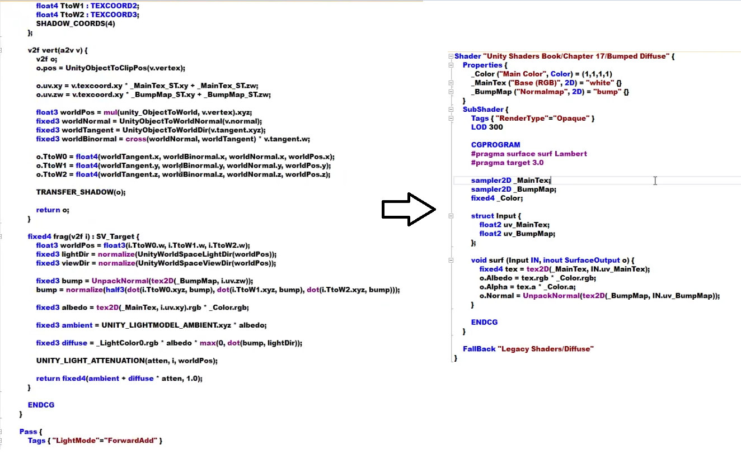Click the "o.Albedo = tex.rgb * _Color.rgb;" line
Viewport: 741px width, 459px height.
pyautogui.click(x=538, y=278)
